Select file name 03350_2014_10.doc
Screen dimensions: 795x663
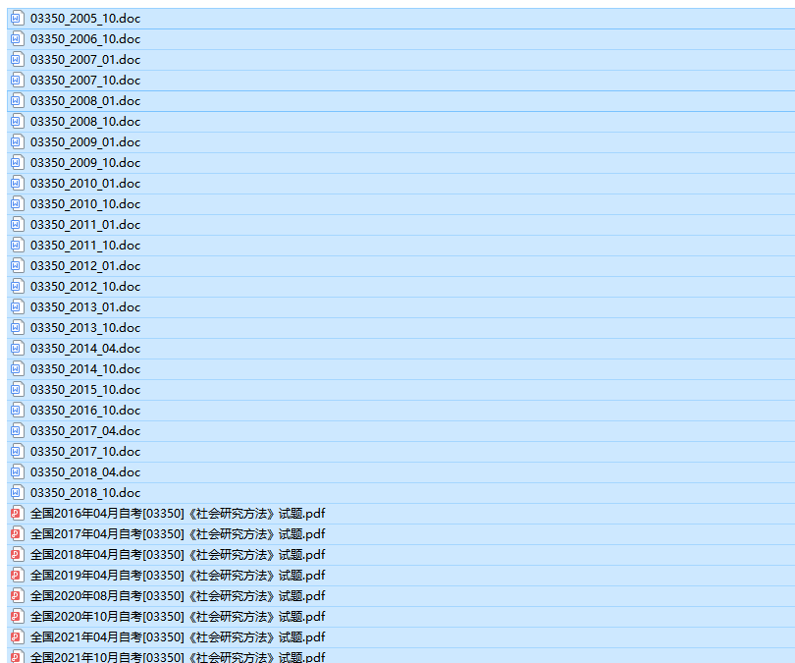[x=85, y=369]
